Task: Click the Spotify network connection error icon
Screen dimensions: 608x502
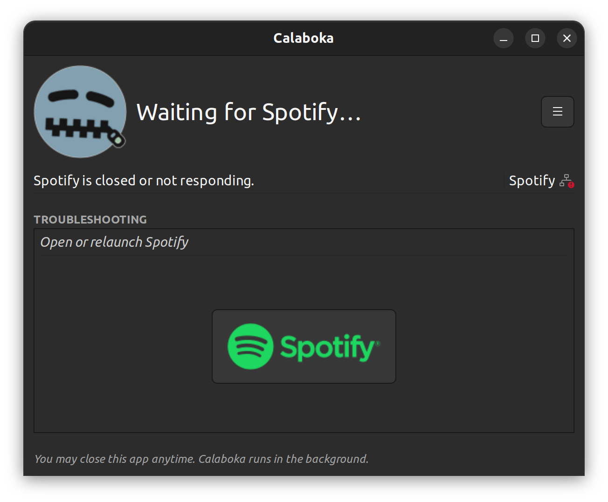Action: pyautogui.click(x=567, y=181)
